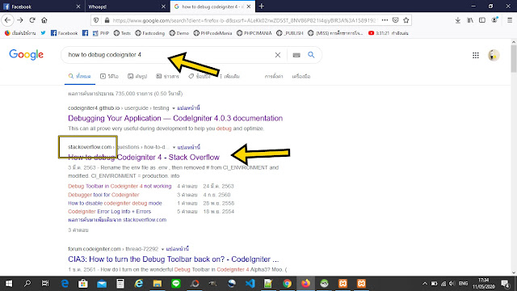Open Google account avatar
This screenshot has height=291, width=517.
(494, 55)
